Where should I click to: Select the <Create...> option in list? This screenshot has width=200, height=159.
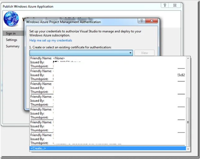tap(108, 148)
